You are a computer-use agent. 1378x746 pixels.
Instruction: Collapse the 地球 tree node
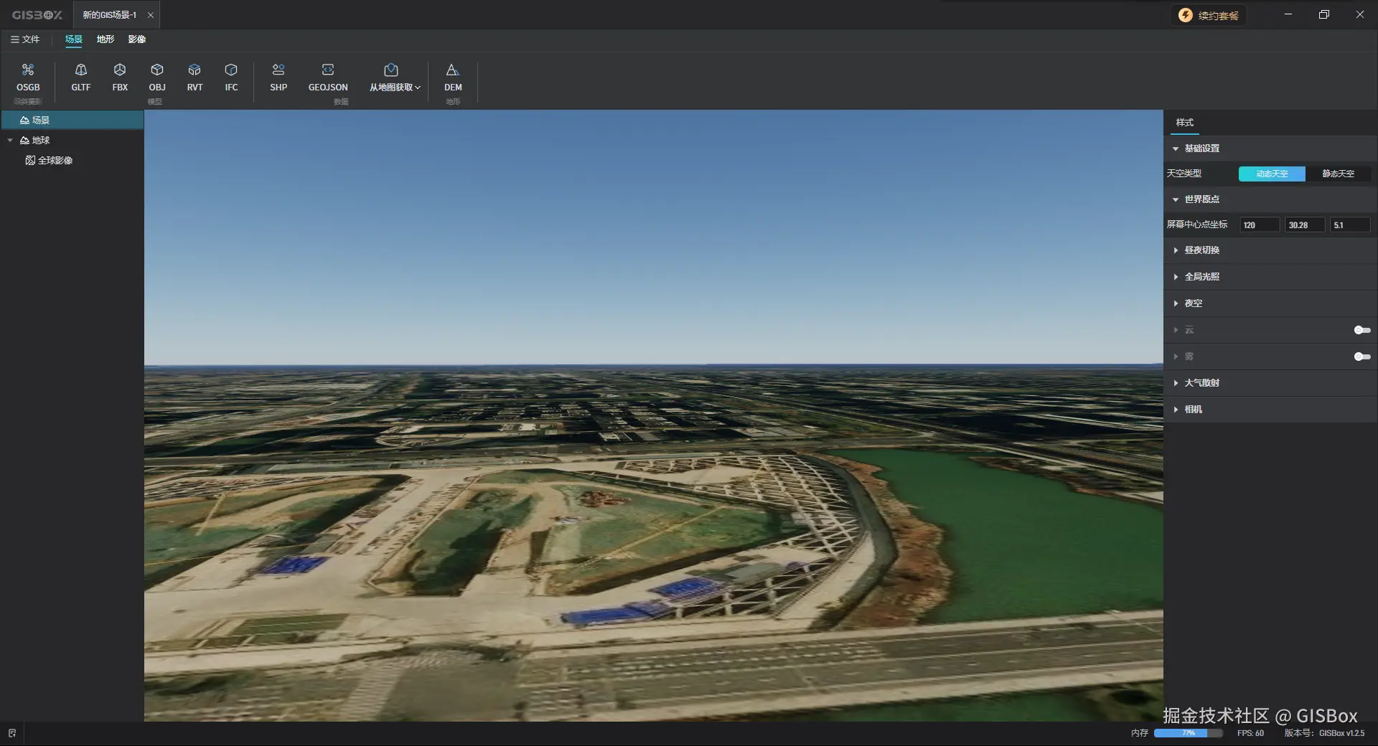coord(10,141)
